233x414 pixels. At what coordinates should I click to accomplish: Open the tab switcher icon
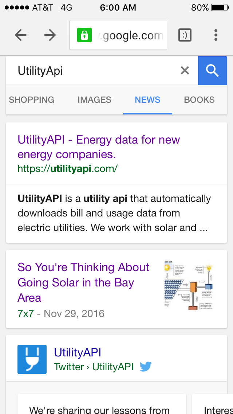(x=185, y=35)
